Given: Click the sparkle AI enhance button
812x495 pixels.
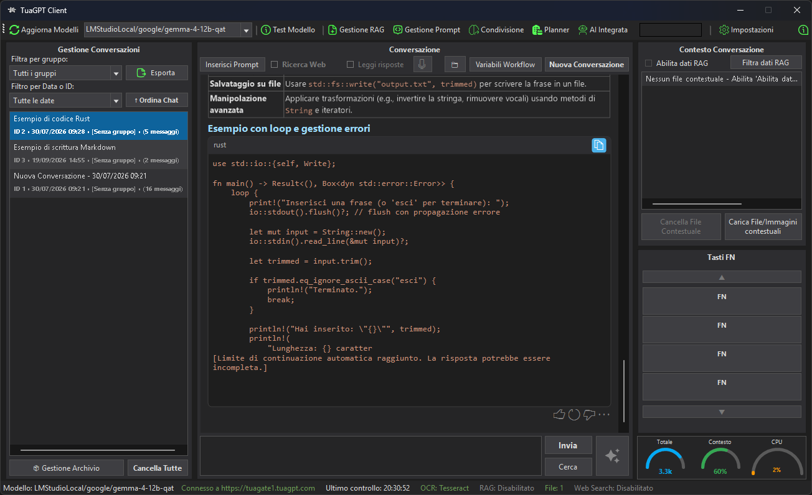Looking at the screenshot, I should point(612,456).
